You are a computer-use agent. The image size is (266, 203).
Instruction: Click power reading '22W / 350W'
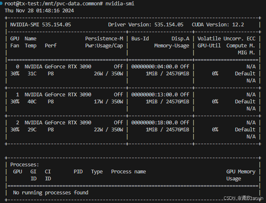coord(109,130)
